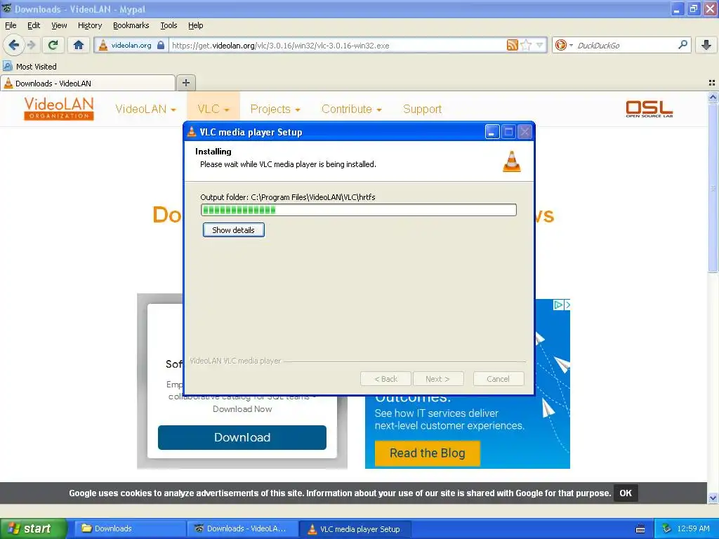Go to the browser Home icon
This screenshot has height=539, width=719.
pos(79,45)
